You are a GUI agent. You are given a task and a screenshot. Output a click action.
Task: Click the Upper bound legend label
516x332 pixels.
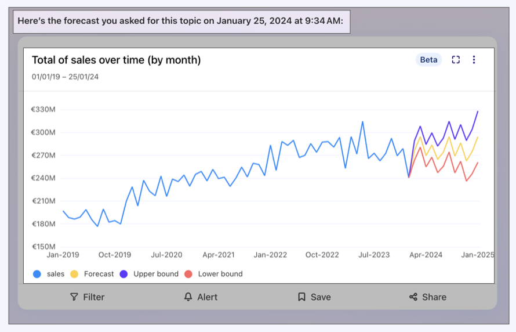pos(156,274)
